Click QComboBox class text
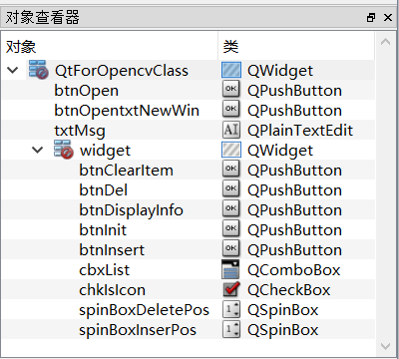The image size is (399, 359). pyautogui.click(x=294, y=270)
